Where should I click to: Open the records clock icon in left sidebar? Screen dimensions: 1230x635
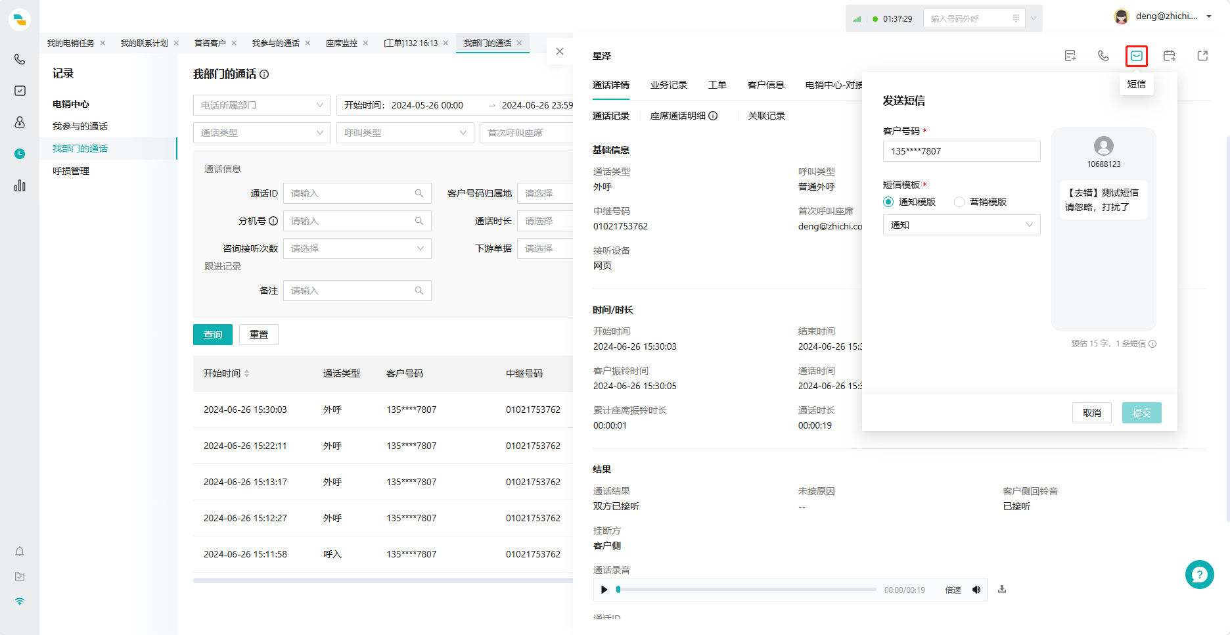20,154
